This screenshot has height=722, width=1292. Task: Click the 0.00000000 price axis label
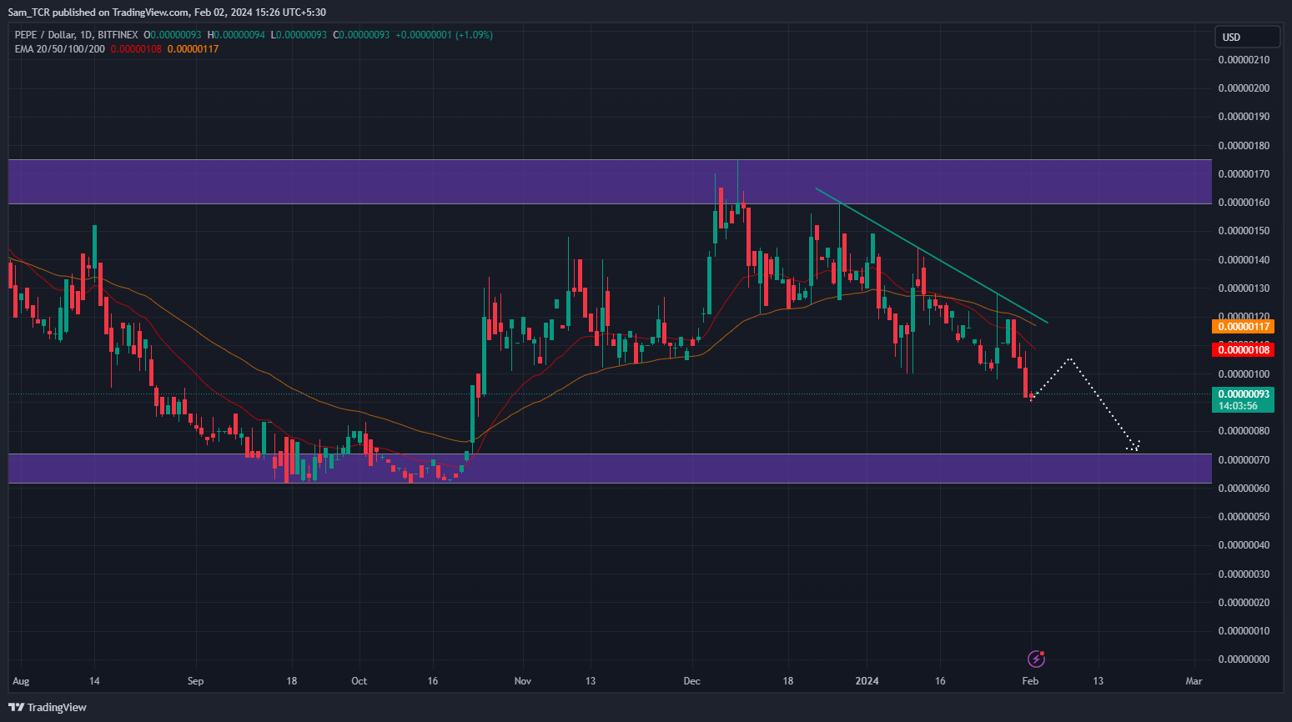tap(1244, 659)
